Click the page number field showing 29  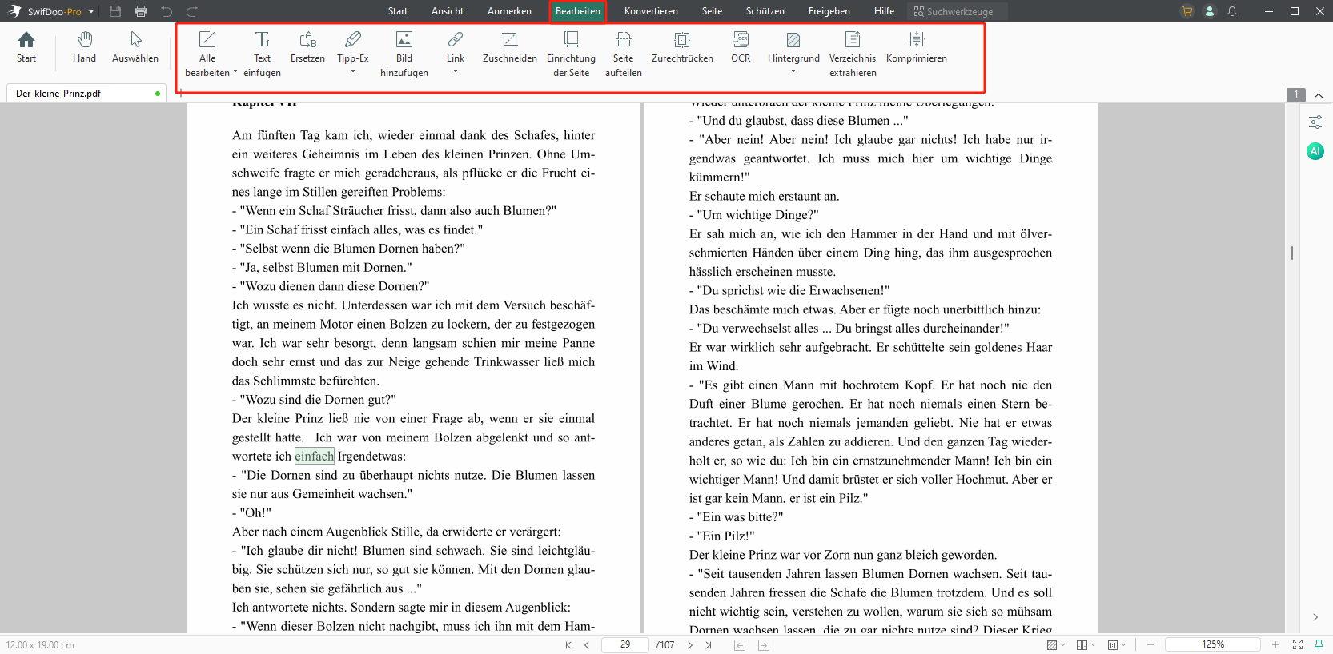point(625,644)
